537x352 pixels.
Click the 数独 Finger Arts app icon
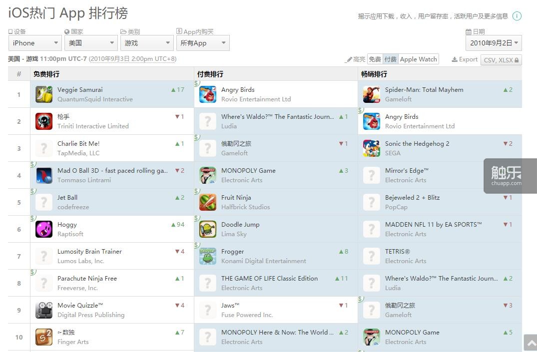point(44,337)
